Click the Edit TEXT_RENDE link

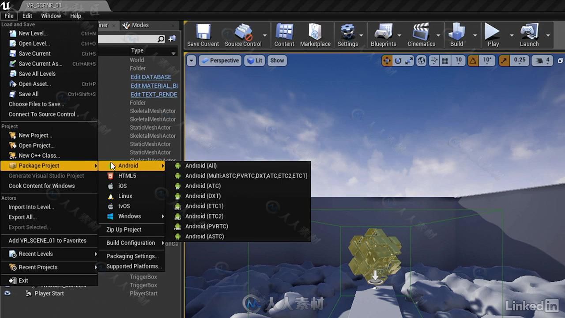(x=154, y=95)
